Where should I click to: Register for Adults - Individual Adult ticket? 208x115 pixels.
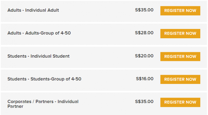tap(180, 11)
